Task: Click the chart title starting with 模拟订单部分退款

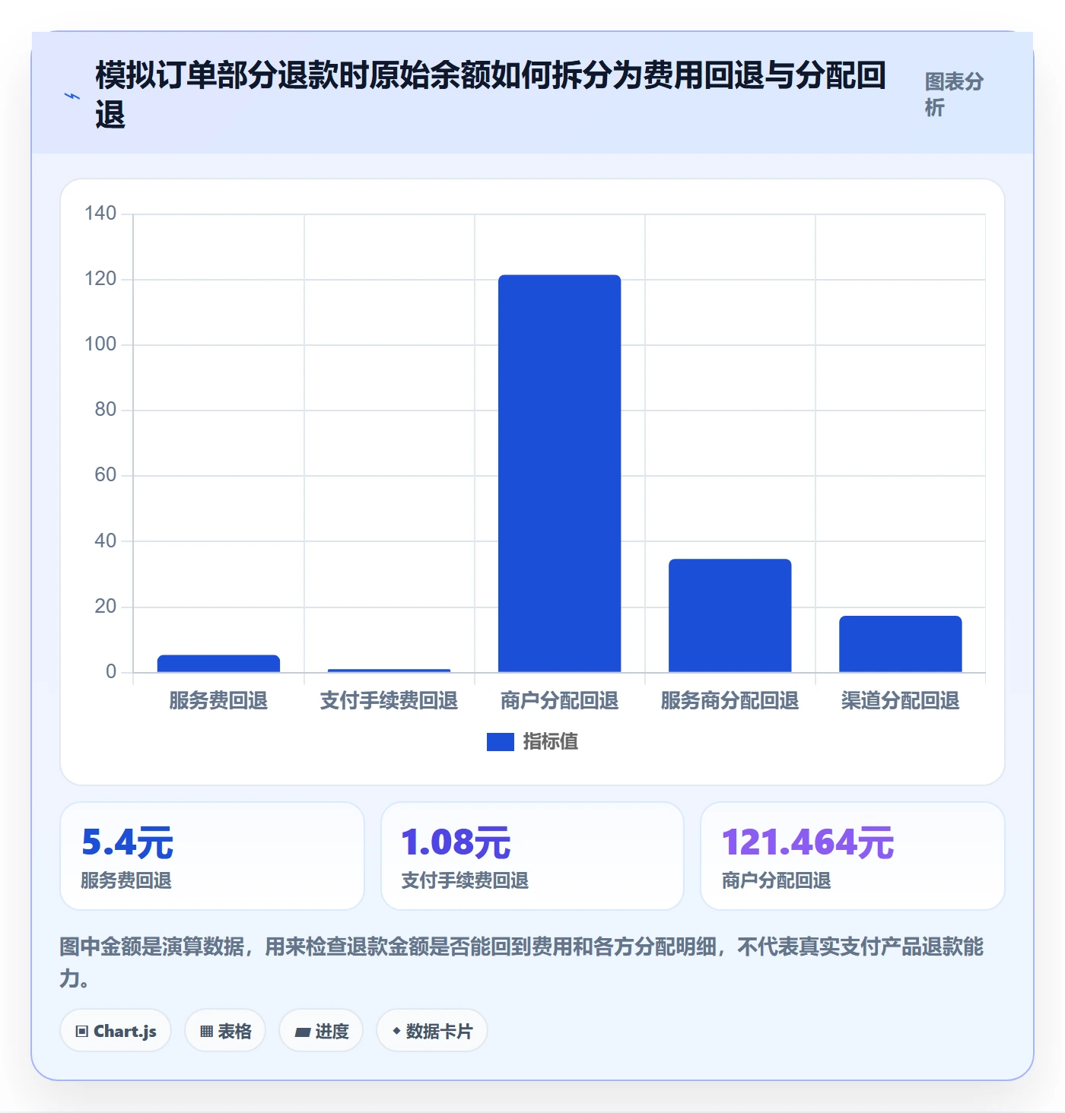Action: [491, 95]
